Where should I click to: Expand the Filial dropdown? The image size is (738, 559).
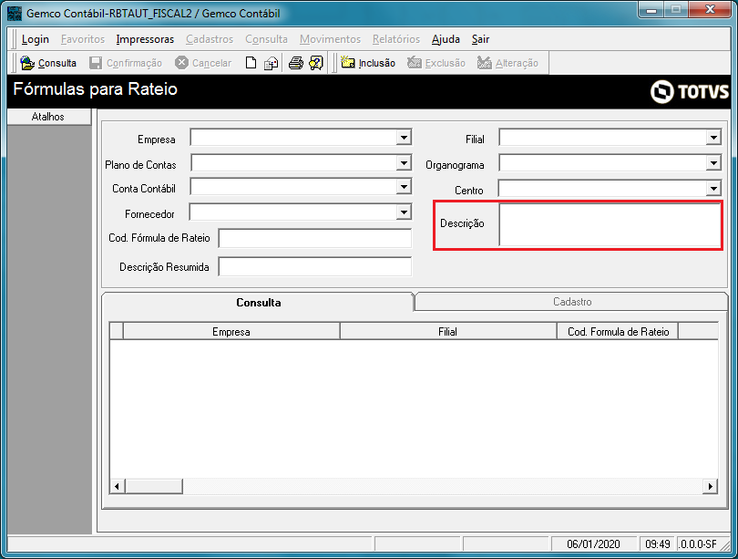point(713,138)
